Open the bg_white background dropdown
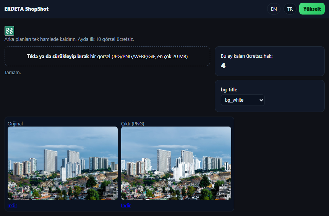 pyautogui.click(x=242, y=100)
